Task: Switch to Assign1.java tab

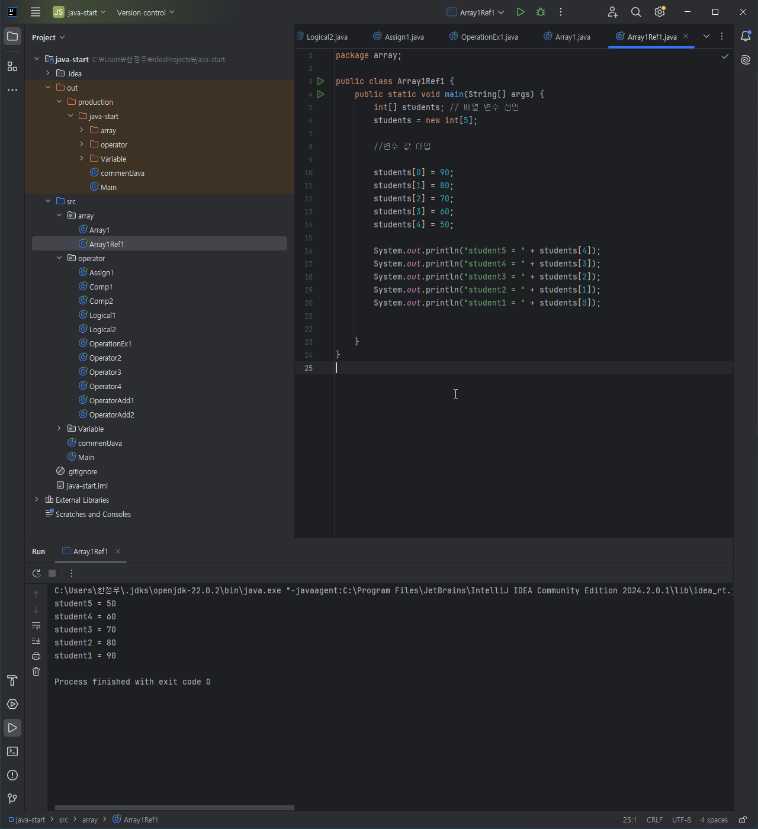Action: pos(399,37)
